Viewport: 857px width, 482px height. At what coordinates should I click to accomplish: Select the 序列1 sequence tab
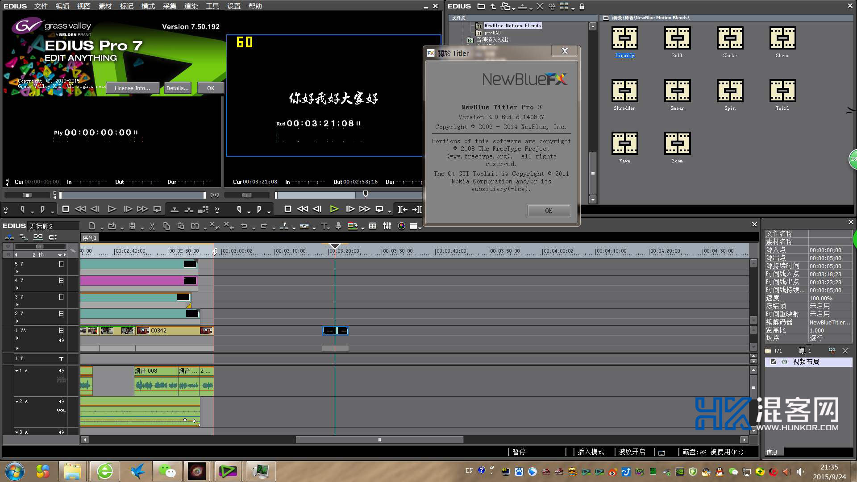coord(89,238)
